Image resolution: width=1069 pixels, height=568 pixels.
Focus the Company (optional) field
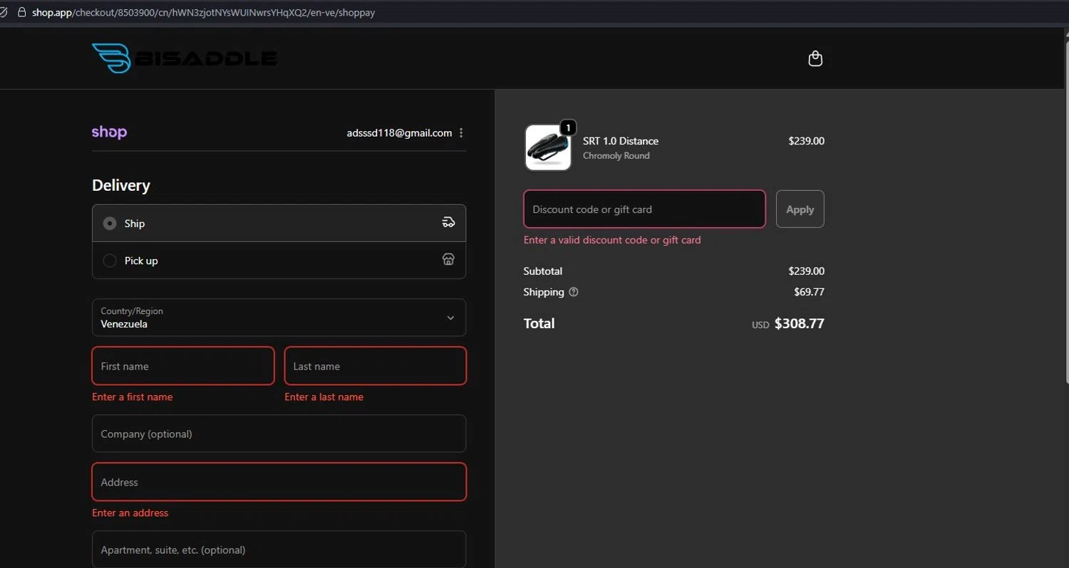(279, 433)
